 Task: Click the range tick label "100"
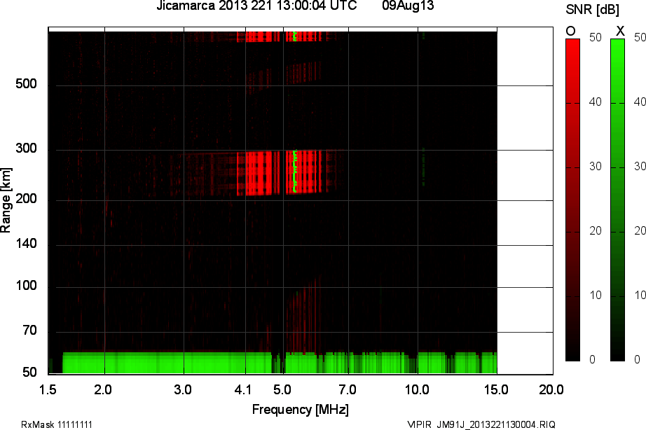click(26, 286)
